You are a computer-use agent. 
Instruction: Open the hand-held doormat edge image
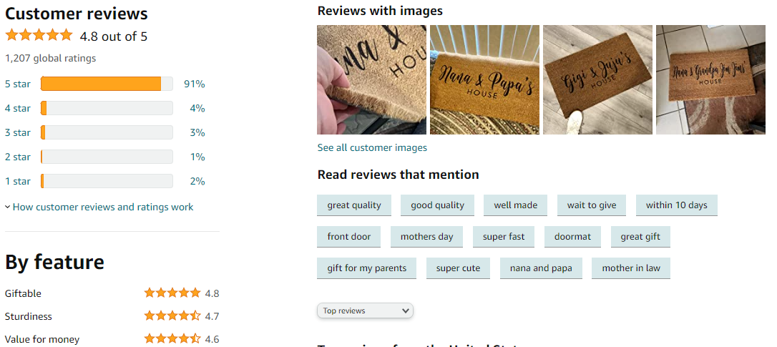pos(371,80)
